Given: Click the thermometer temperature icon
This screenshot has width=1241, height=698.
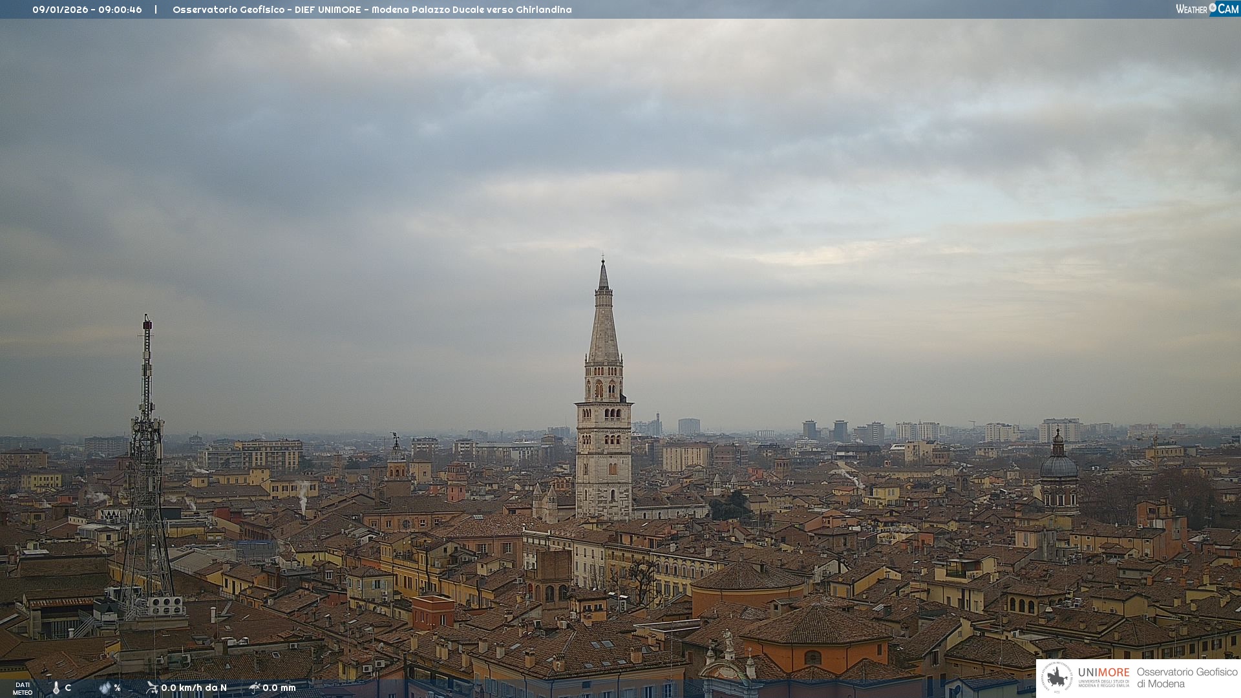Looking at the screenshot, I should pos(56,688).
